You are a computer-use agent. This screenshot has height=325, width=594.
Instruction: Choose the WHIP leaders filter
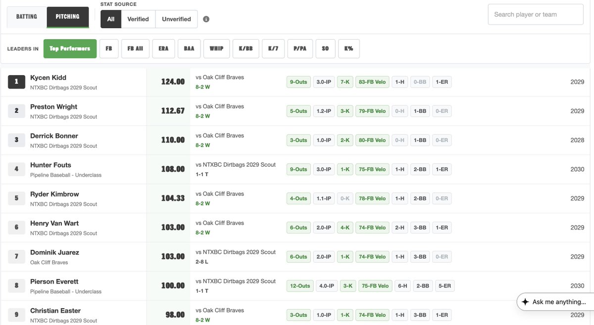click(216, 49)
